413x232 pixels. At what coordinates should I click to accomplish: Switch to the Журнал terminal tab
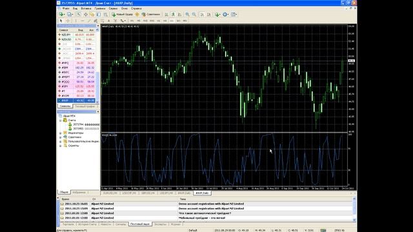pyautogui.click(x=176, y=224)
